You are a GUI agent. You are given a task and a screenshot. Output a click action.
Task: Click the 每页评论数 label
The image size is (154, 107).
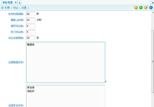[x=17, y=26]
